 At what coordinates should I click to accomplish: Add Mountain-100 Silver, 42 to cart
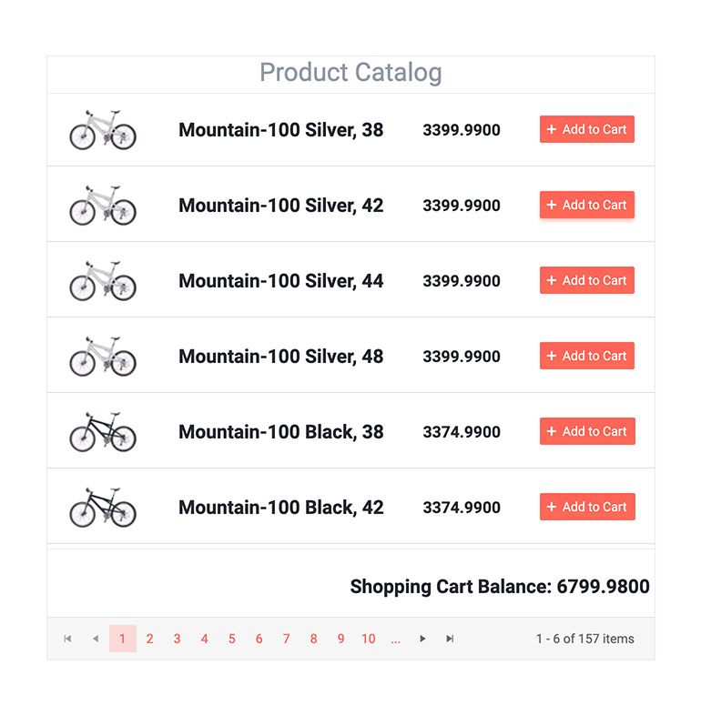[x=586, y=206]
